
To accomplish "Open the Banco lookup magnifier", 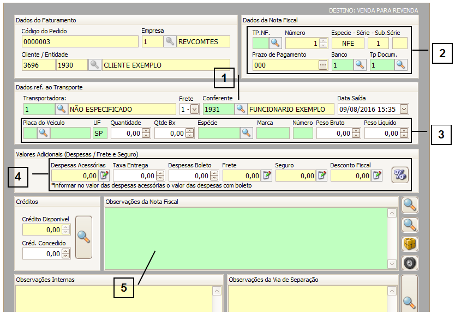I will click(360, 65).
